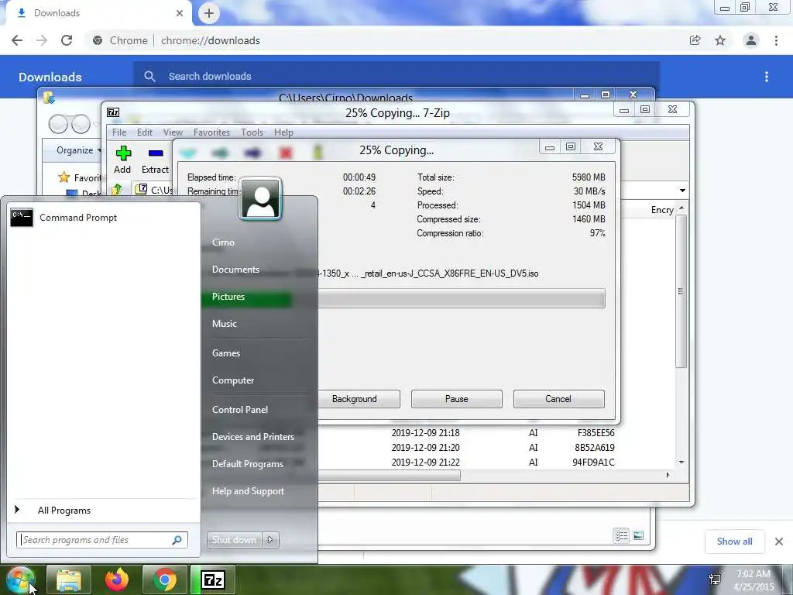This screenshot has width=793, height=595.
Task: Open Chrome share icon in address bar
Action: (695, 40)
